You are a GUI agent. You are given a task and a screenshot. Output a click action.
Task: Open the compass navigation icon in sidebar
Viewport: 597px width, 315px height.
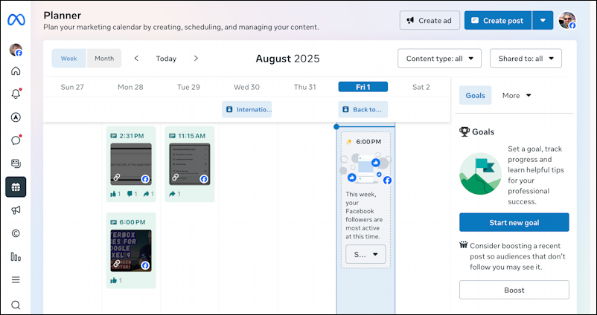tap(16, 117)
